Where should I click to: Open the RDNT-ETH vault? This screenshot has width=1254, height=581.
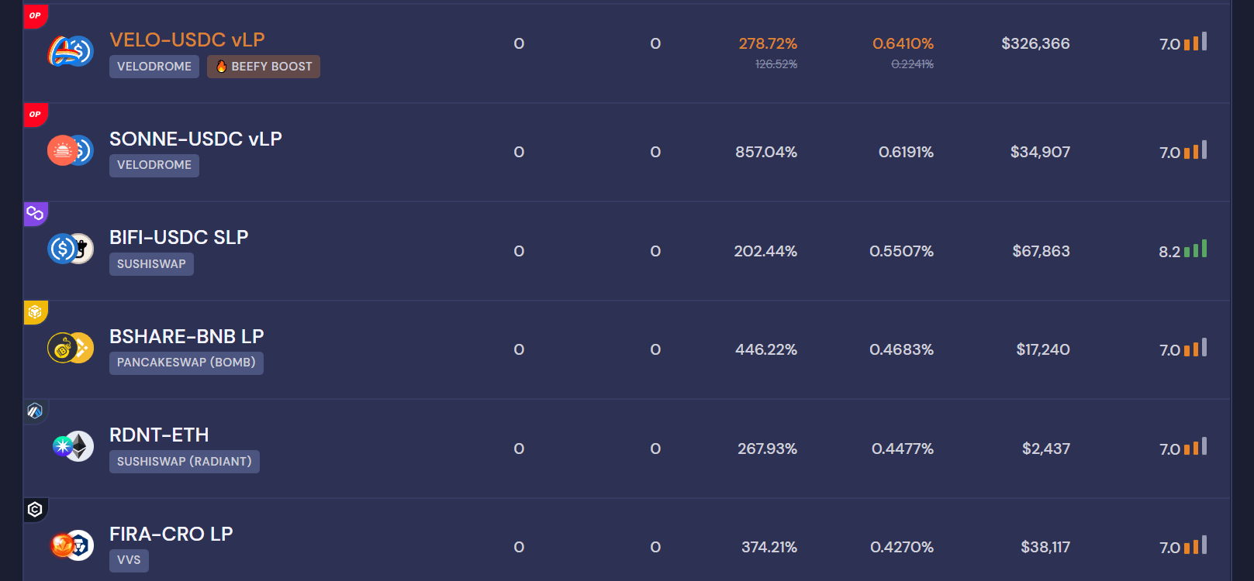[x=159, y=435]
